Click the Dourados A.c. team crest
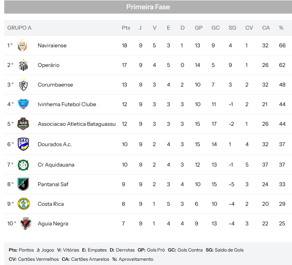 click(x=23, y=144)
